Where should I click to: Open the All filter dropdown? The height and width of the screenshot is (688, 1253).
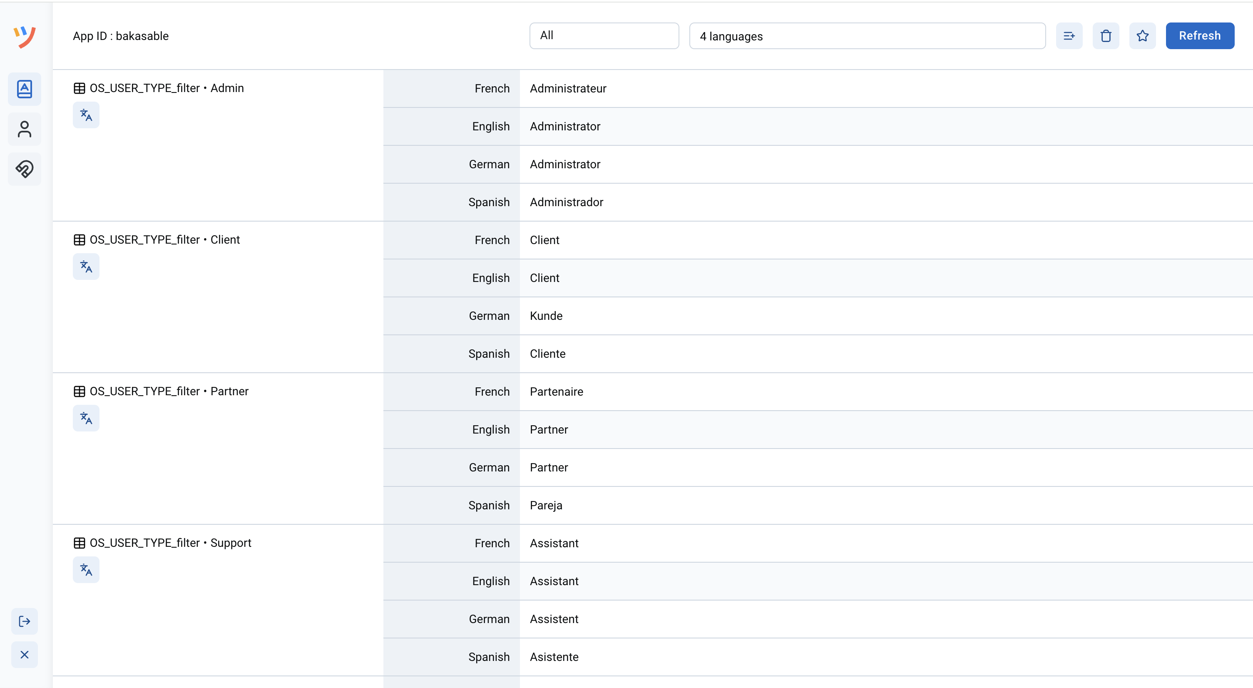604,35
